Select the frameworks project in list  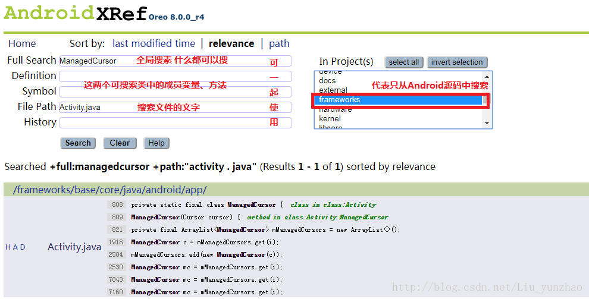(x=399, y=100)
